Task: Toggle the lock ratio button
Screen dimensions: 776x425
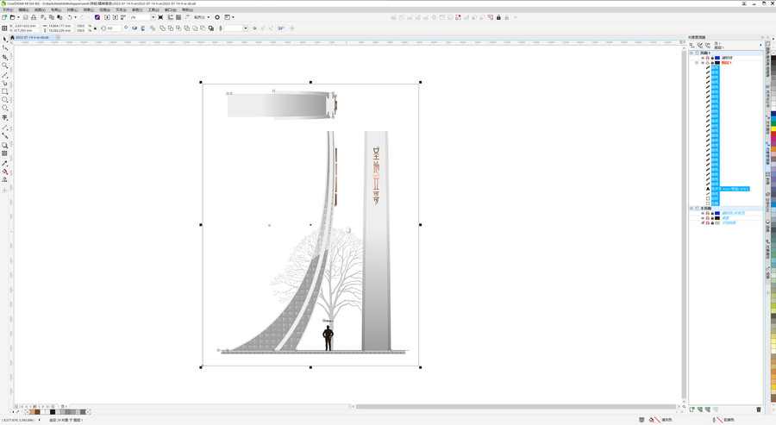Action: coord(95,28)
